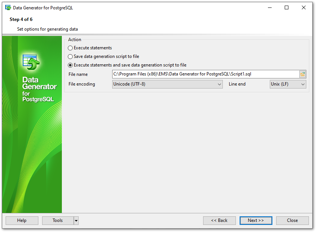Click the Data Generator title bar icon
This screenshot has width=316, height=232.
pos(8,8)
